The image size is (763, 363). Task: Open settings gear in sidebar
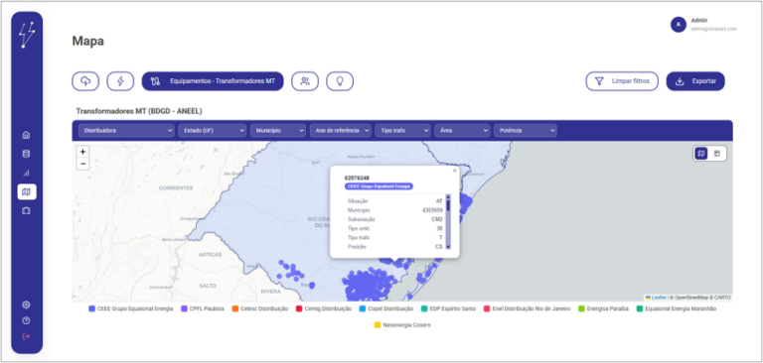[x=26, y=305]
